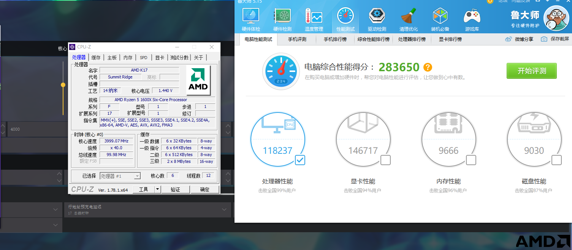Image resolution: width=572 pixels, height=250 pixels.
Task: Click the green 开始评测 button
Action: pyautogui.click(x=532, y=71)
